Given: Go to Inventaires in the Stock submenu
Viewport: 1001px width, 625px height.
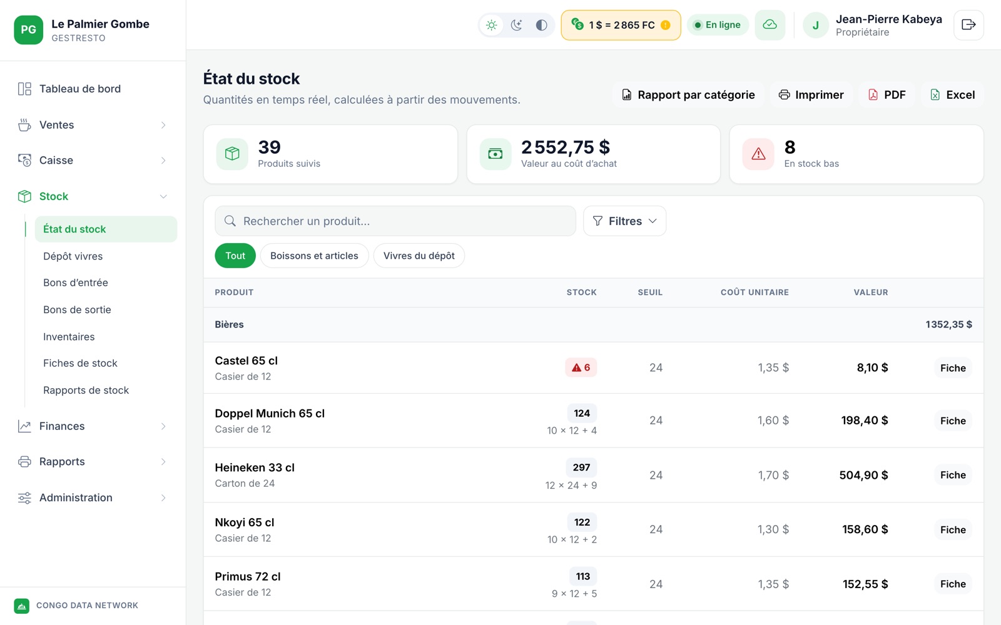Looking at the screenshot, I should (x=69, y=337).
